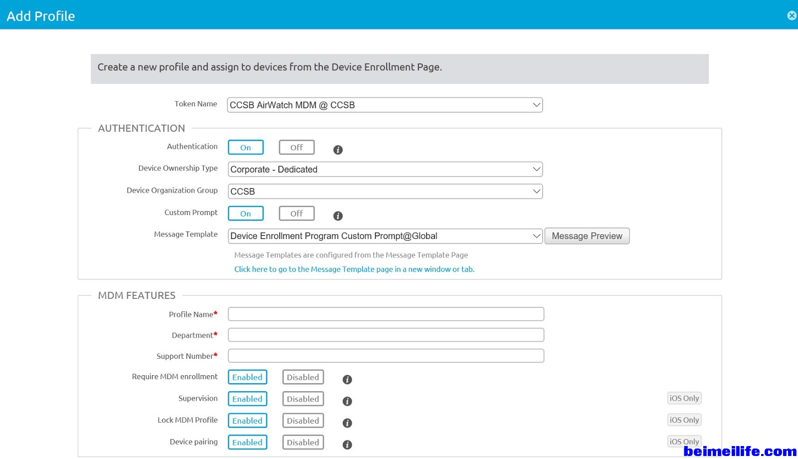Click info icon next to Authentication

tap(338, 150)
